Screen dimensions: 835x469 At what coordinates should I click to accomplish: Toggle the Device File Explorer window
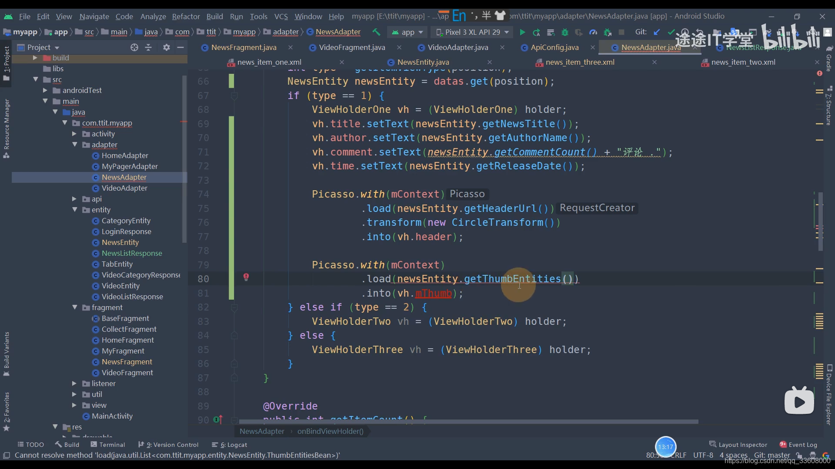(x=829, y=395)
